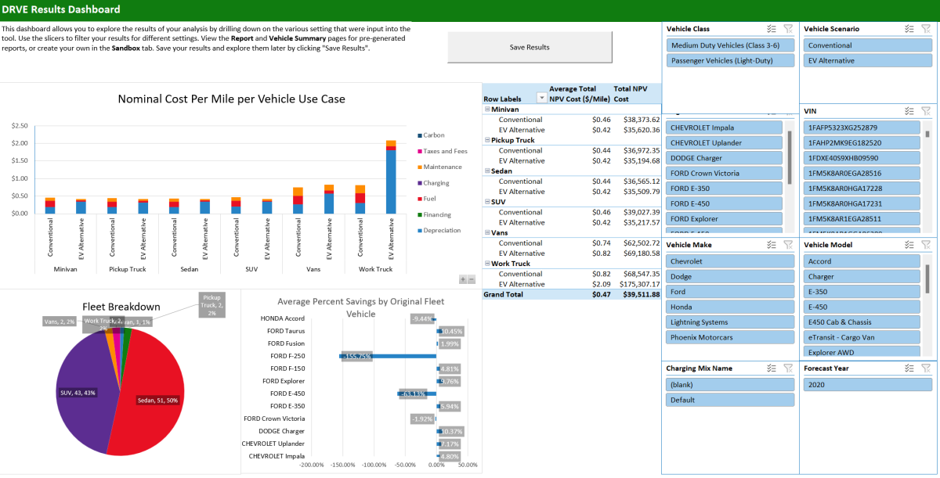The height and width of the screenshot is (478, 940).
Task: Collapse the Vans pivot group
Action: click(486, 232)
